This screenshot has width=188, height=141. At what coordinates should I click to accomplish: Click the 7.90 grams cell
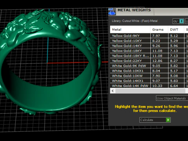point(159,76)
